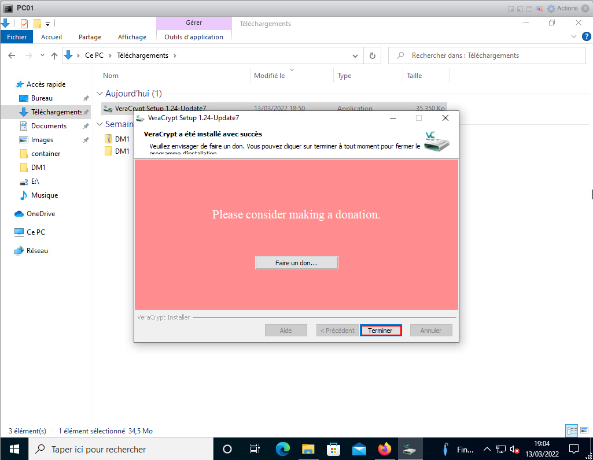Open Task View in the taskbar
Viewport: 593px width, 460px height.
tap(255, 449)
